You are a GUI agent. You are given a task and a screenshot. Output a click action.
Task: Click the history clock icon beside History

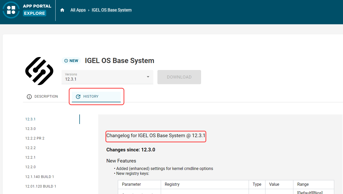(x=78, y=96)
